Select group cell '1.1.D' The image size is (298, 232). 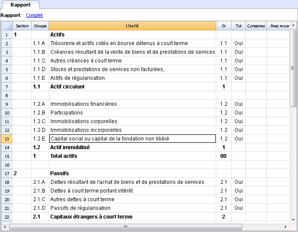point(40,69)
